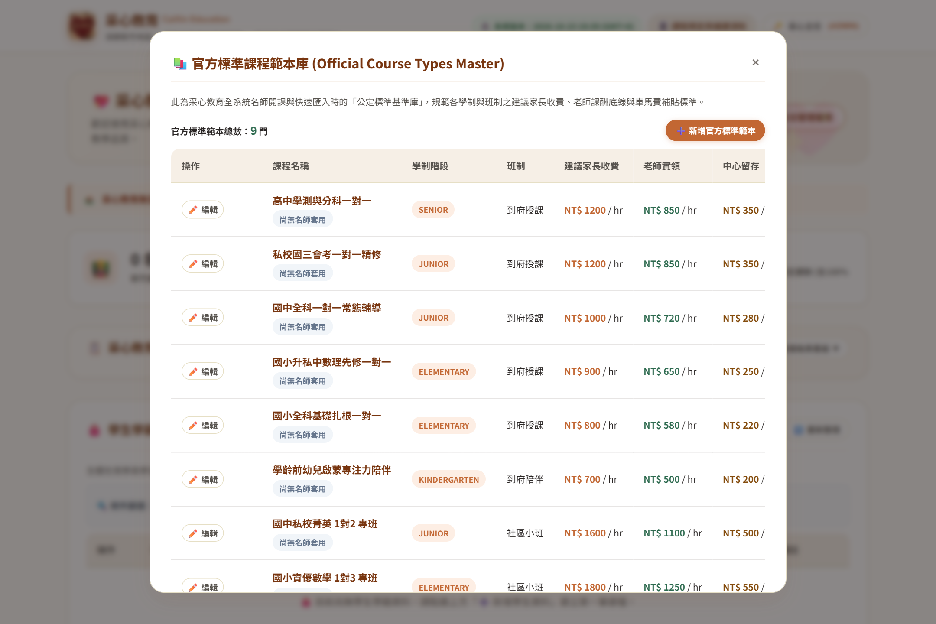Click NT$ 1000 / hr parent fee cell
The width and height of the screenshot is (936, 624).
pos(593,318)
